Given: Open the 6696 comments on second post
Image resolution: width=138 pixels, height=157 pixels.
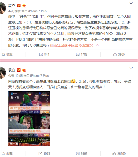Looking at the screenshot, I should [82, 154].
